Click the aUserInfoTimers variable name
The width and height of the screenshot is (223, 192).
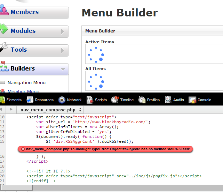click(x=64, y=127)
